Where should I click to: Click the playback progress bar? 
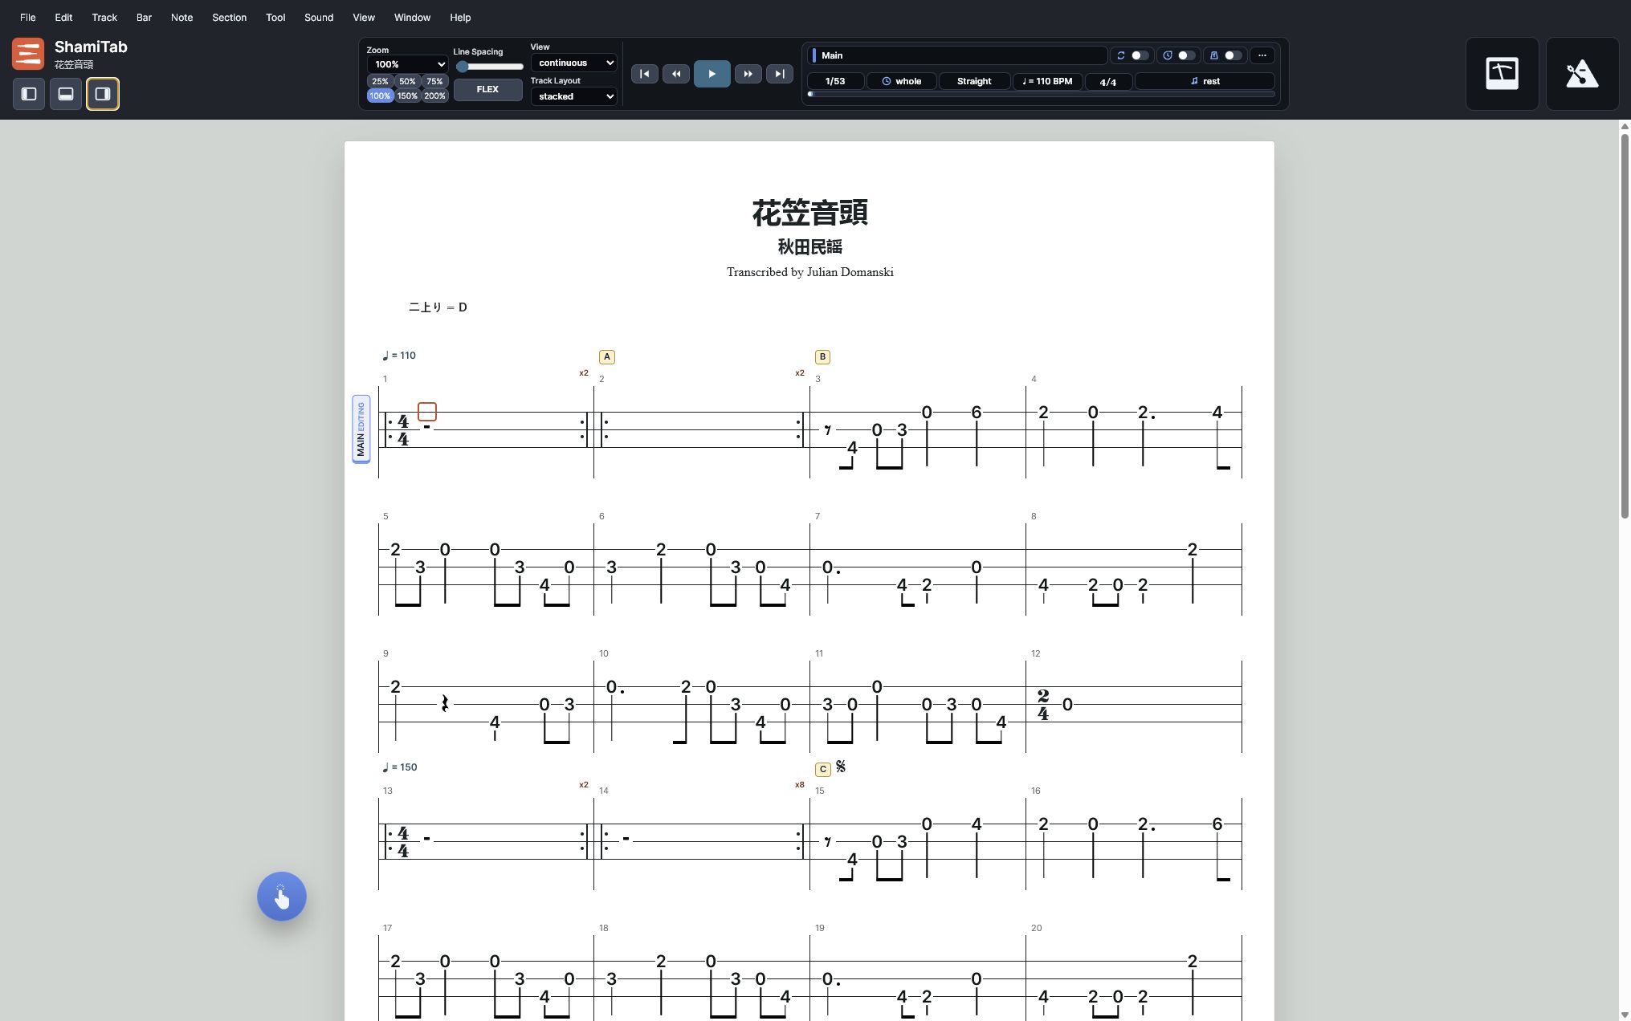[1041, 94]
